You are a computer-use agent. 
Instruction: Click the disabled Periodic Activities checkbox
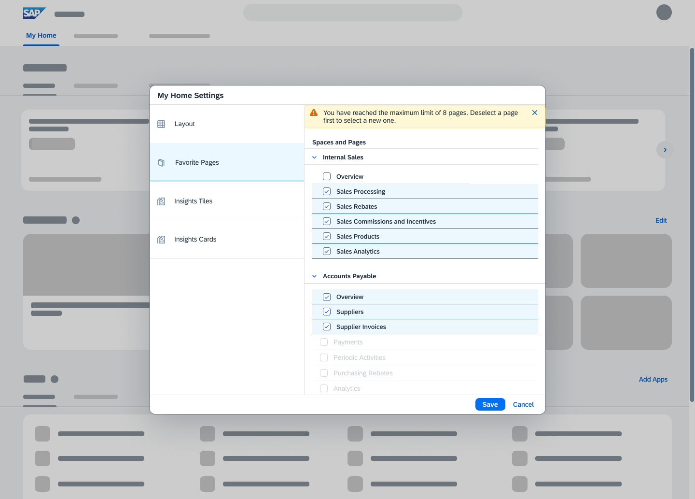tap(324, 357)
